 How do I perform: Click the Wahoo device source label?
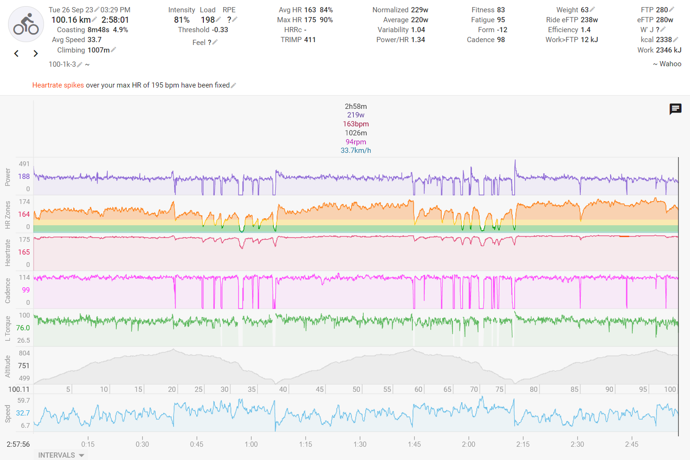click(x=670, y=64)
